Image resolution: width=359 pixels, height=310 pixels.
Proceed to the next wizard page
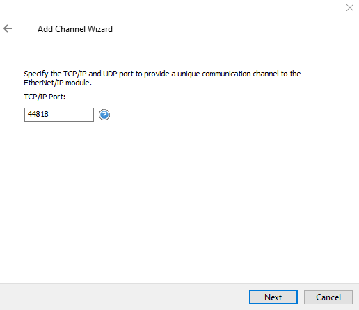pos(273,297)
